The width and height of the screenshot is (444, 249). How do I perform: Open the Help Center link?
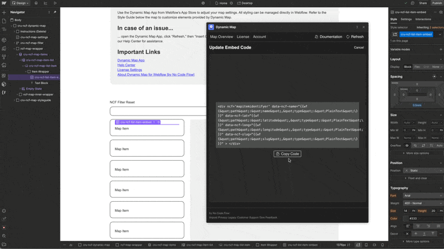pyautogui.click(x=127, y=65)
